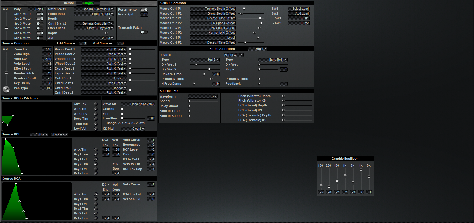The width and height of the screenshot is (474, 223).
Task: Click the Source DCF Rels Tim knob
Action: point(96,173)
